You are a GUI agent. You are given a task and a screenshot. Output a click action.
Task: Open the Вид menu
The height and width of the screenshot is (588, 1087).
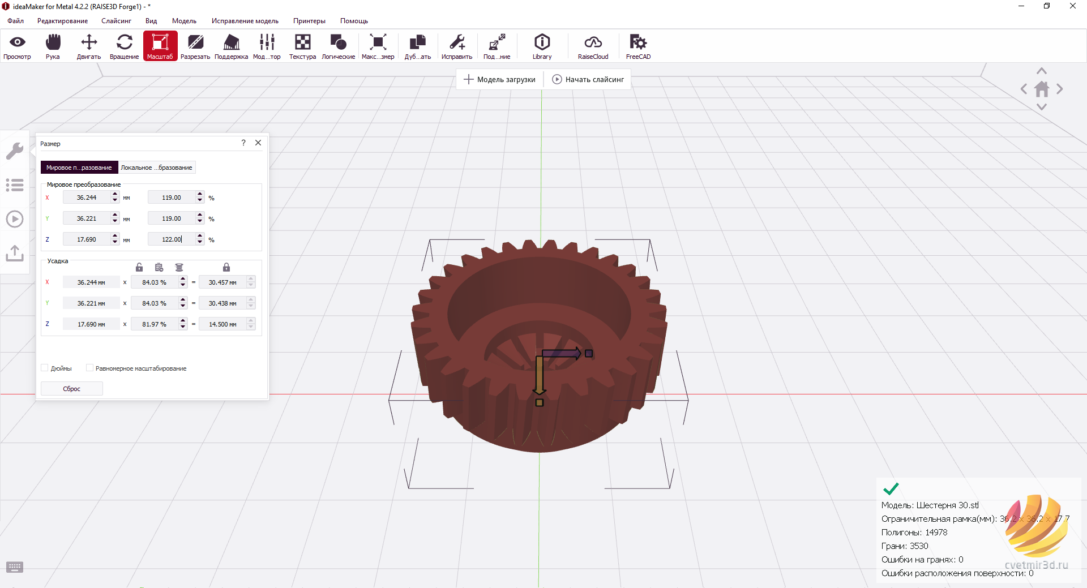[151, 21]
